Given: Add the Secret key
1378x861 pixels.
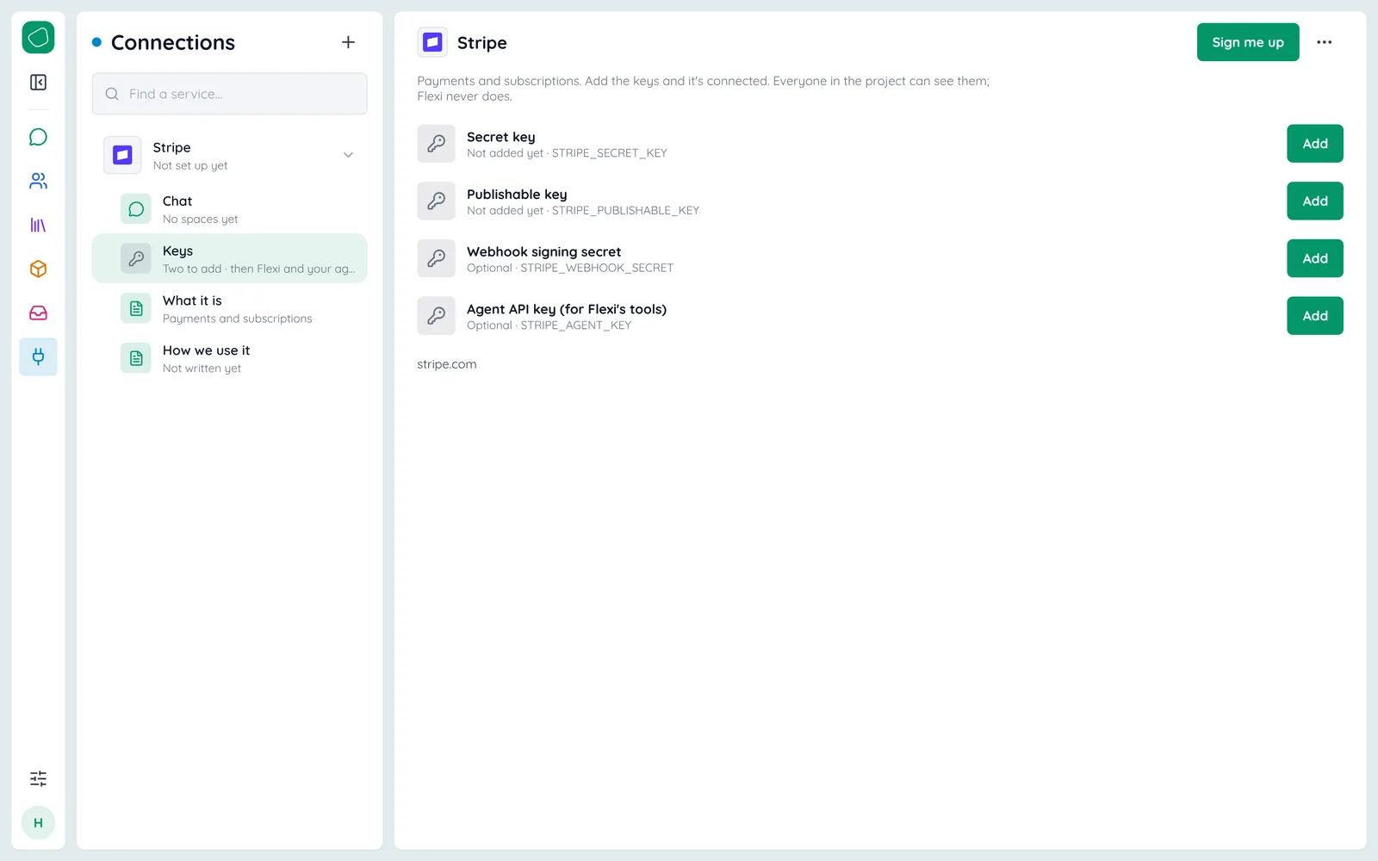Looking at the screenshot, I should point(1315,144).
